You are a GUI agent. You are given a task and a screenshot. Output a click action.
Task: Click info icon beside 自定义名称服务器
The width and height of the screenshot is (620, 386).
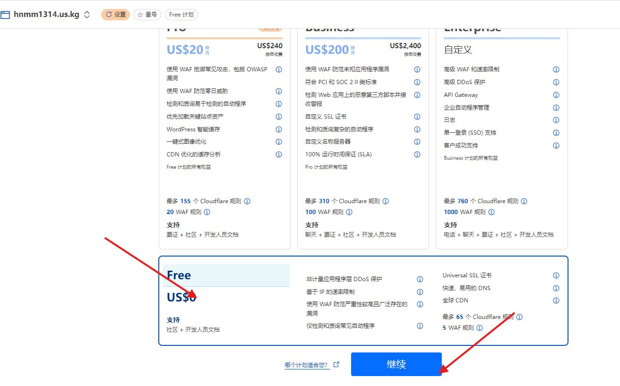417,142
